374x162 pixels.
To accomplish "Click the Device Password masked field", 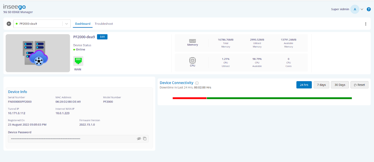I will [x=78, y=139].
